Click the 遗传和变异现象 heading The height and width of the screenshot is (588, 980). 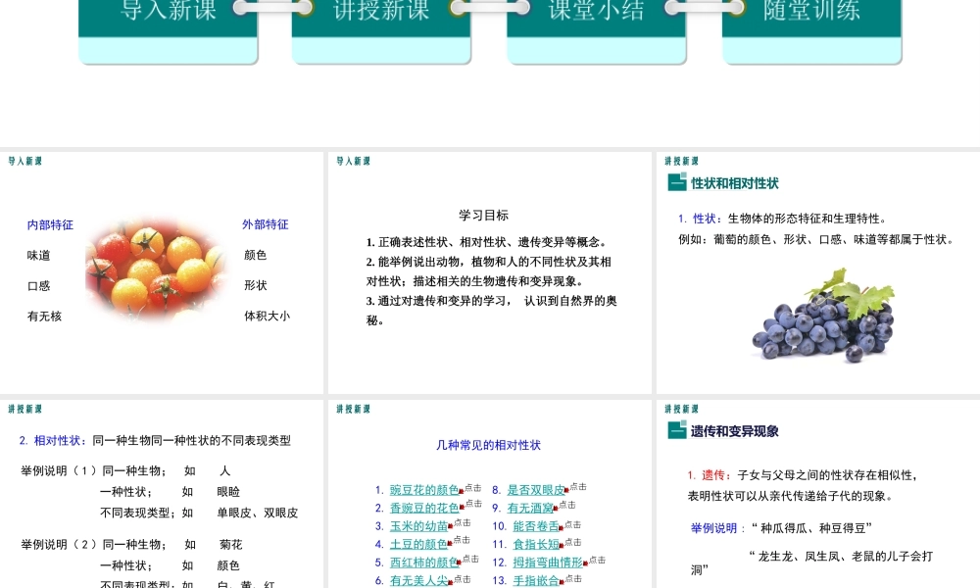pos(734,431)
